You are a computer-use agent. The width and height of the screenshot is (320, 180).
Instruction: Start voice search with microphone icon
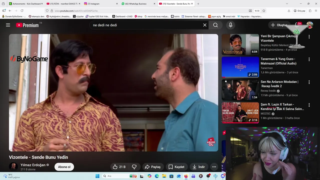[230, 25]
